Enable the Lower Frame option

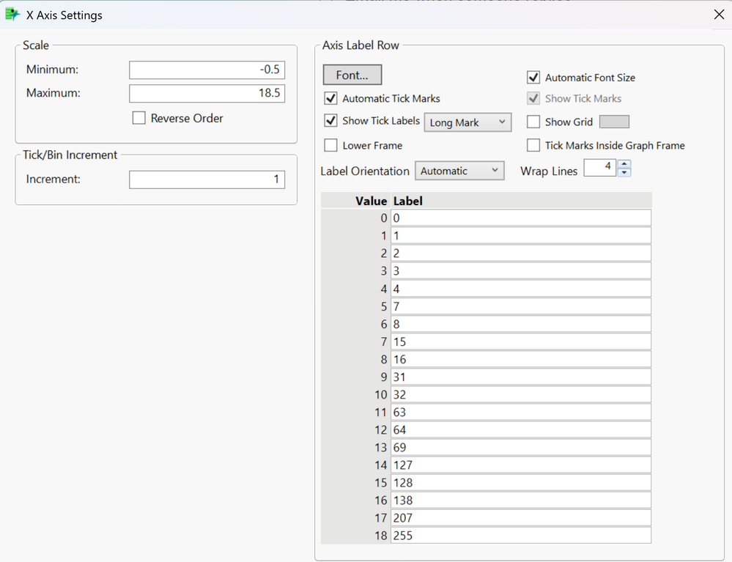click(x=330, y=145)
